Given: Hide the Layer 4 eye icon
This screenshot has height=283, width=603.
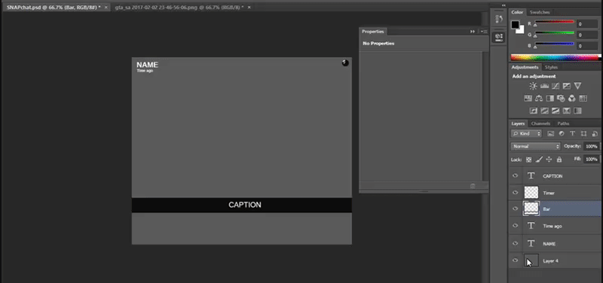Looking at the screenshot, I should point(516,260).
